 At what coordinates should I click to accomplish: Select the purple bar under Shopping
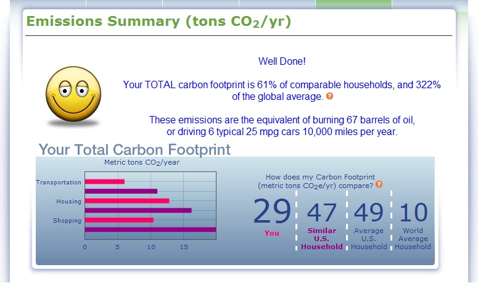[150, 229]
